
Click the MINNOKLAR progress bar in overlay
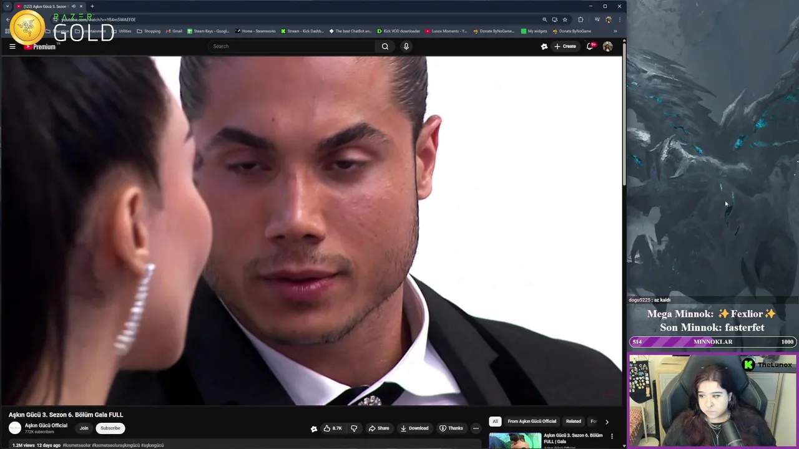pos(712,342)
